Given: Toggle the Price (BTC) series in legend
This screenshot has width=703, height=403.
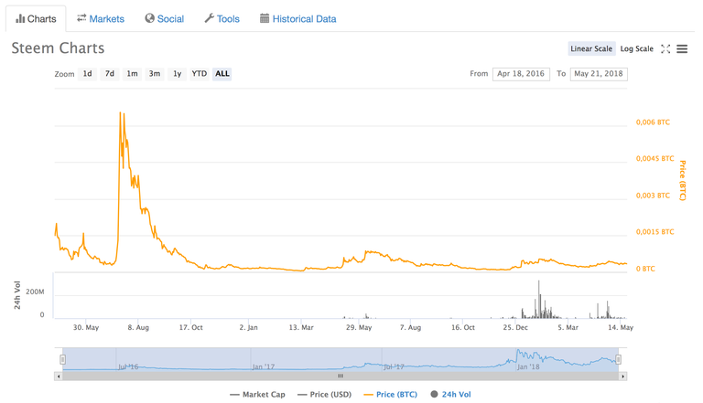Looking at the screenshot, I should (391, 395).
